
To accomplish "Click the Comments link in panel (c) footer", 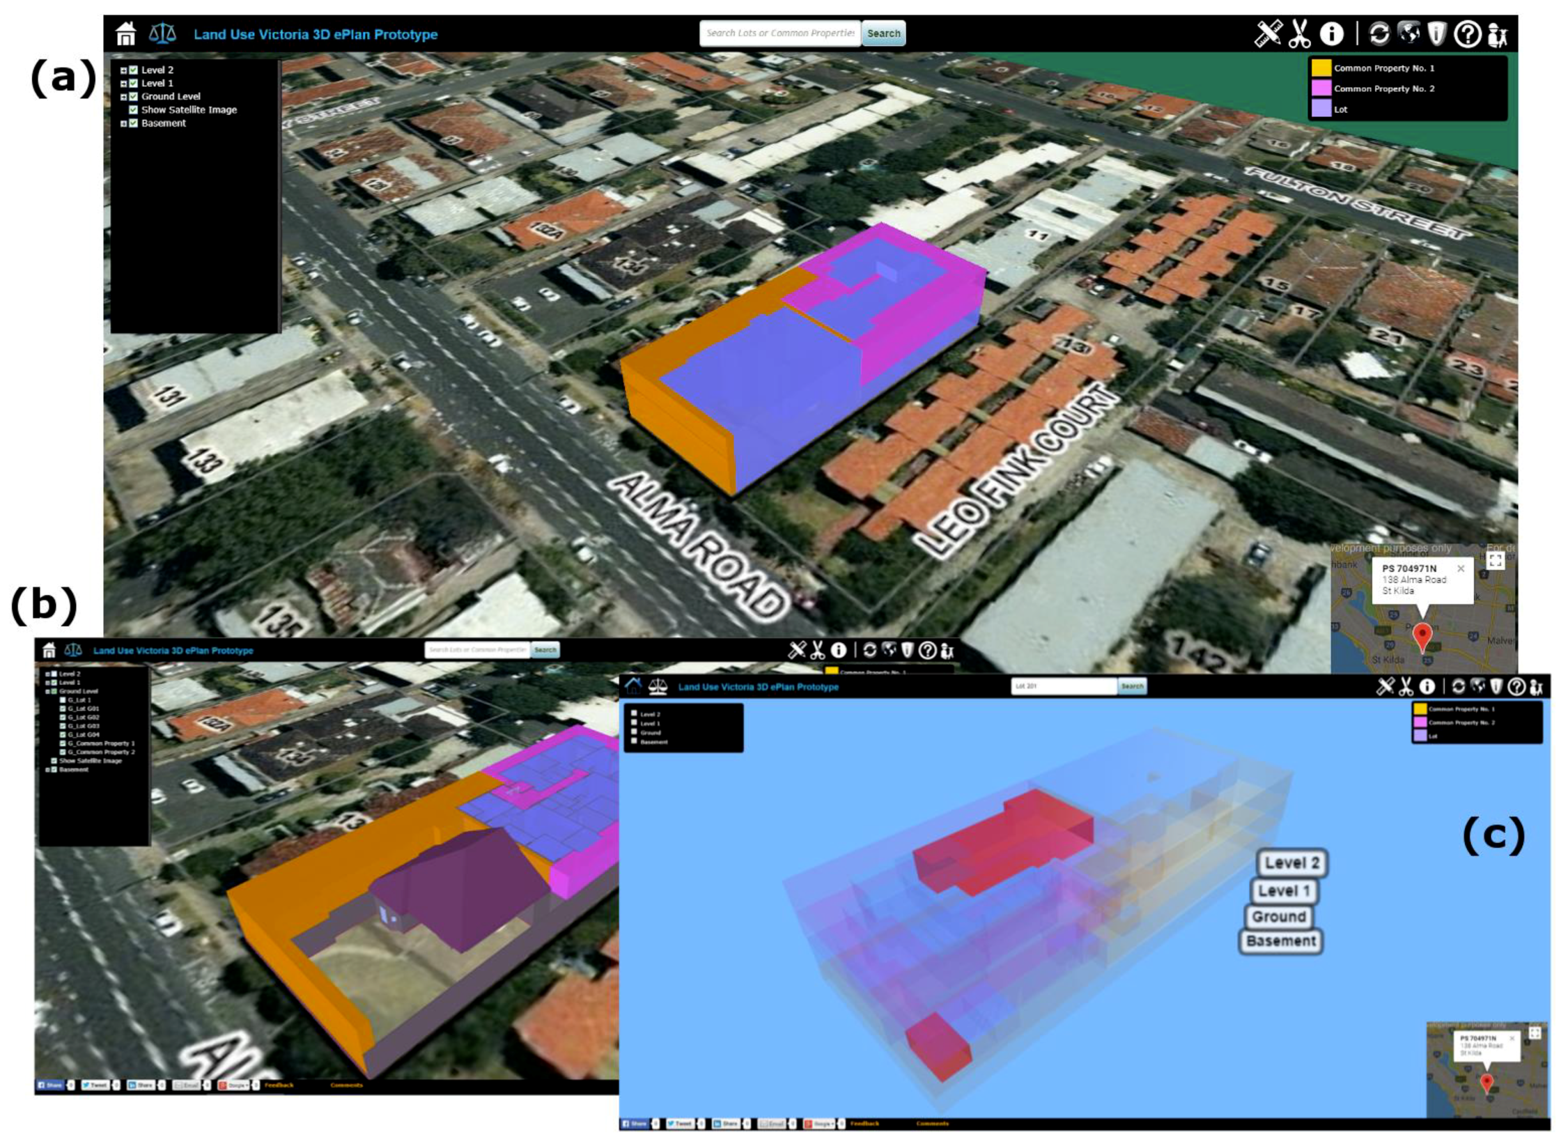I will click(x=932, y=1123).
